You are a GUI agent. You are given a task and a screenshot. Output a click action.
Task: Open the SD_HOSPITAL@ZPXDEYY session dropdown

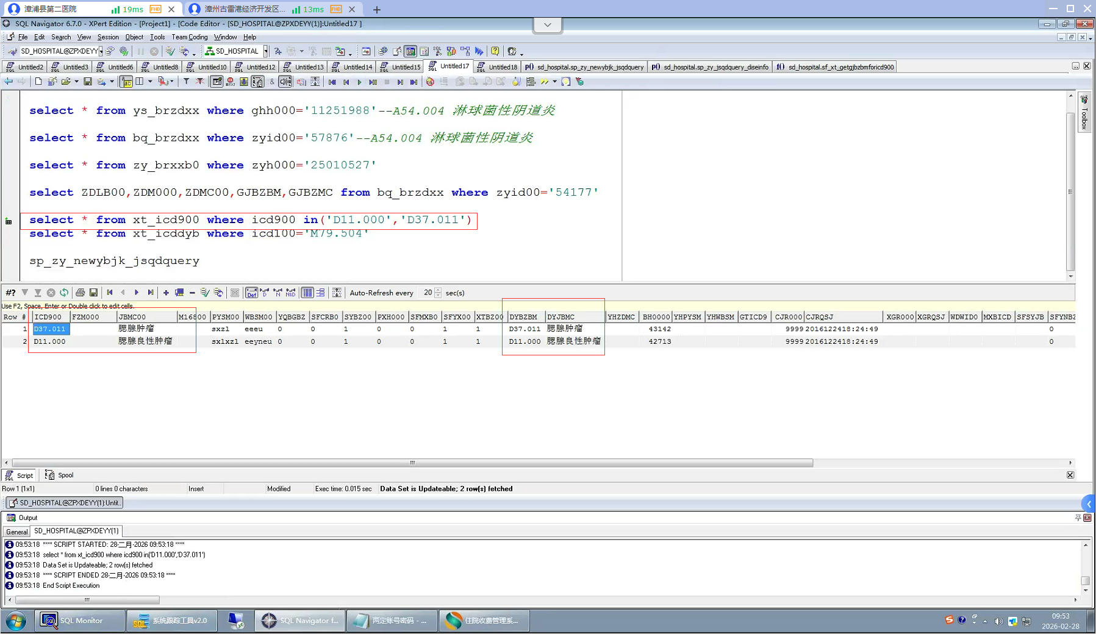tap(101, 51)
